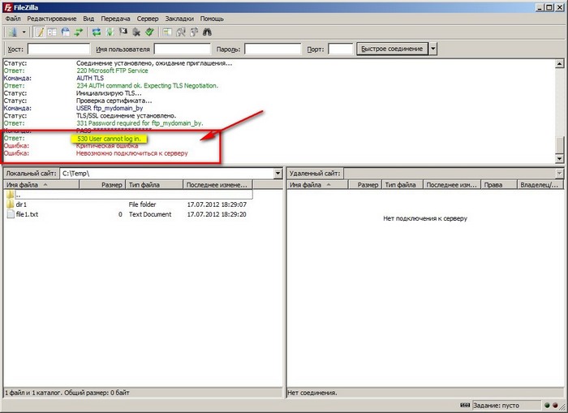Click the message log scroll up arrow
The width and height of the screenshot is (568, 413).
point(560,64)
